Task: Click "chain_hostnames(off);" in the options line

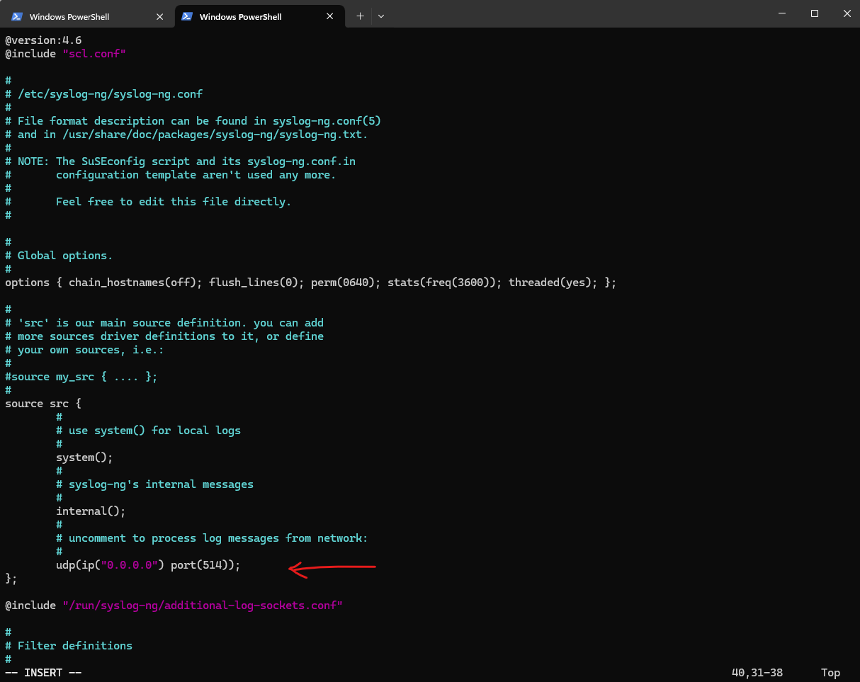Action: pos(136,283)
